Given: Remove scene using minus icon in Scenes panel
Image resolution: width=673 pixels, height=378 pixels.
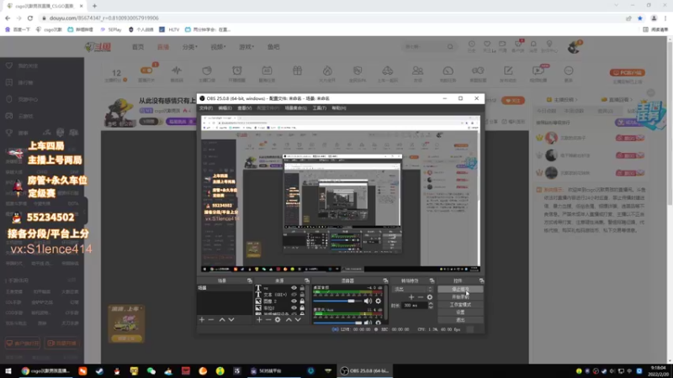Looking at the screenshot, I should 211,320.
